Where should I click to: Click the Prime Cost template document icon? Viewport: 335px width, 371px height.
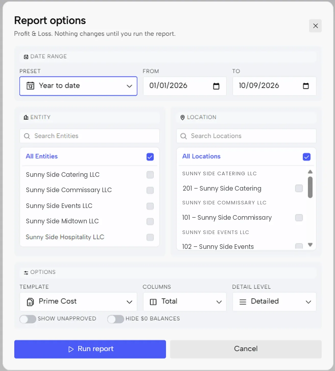(30, 302)
